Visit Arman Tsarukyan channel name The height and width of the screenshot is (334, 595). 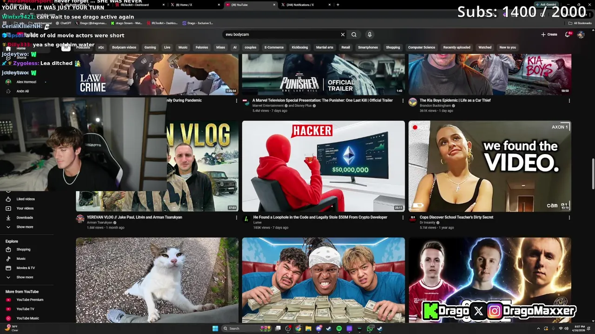99,223
